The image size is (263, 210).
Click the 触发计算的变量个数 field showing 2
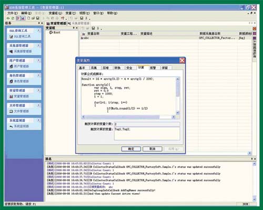coord(147,124)
